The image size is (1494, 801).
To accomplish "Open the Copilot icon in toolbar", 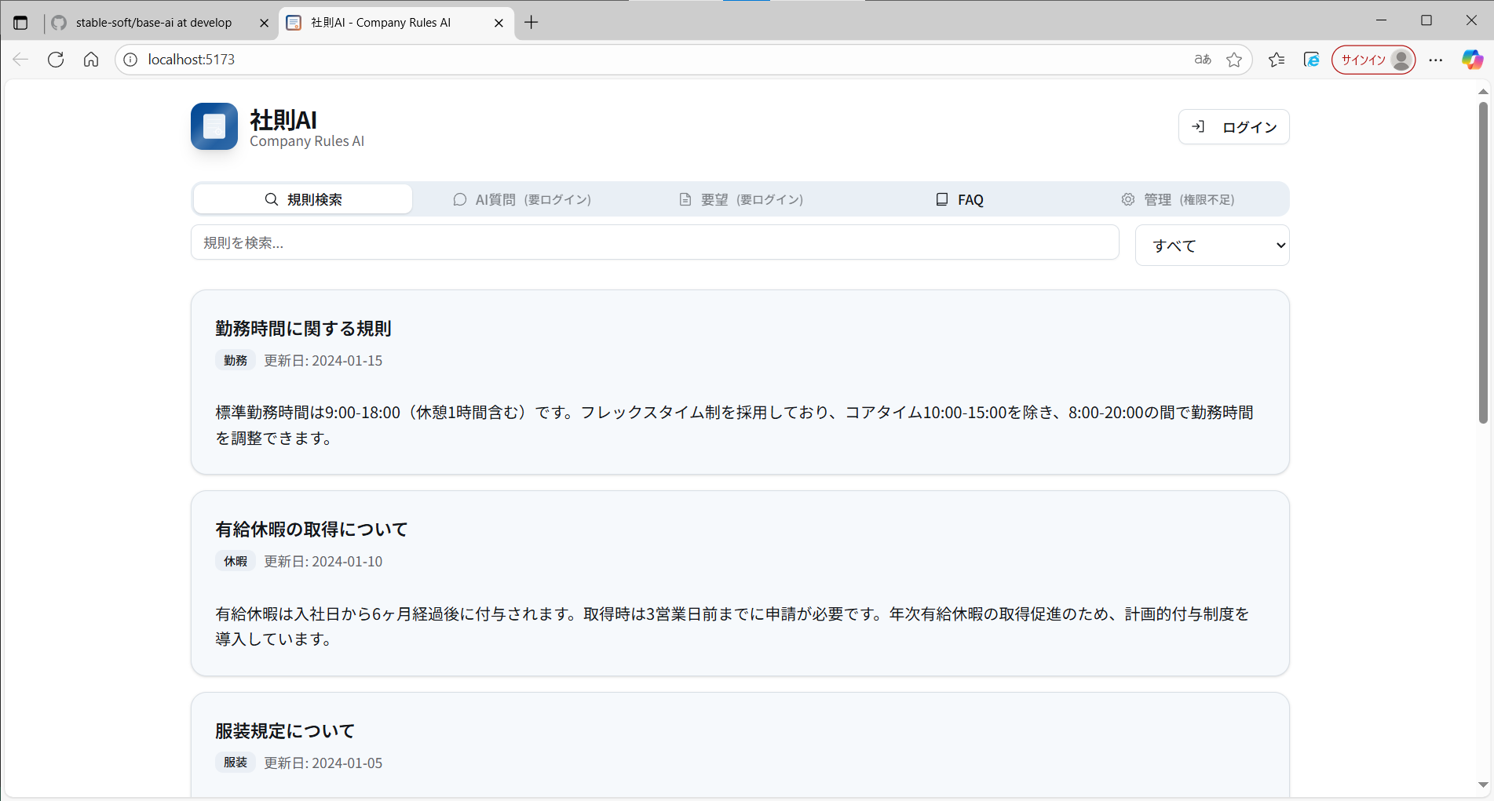I will 1471,60.
